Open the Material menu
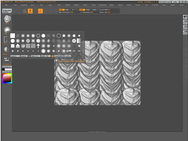The height and width of the screenshot is (141, 188). click(76, 5)
